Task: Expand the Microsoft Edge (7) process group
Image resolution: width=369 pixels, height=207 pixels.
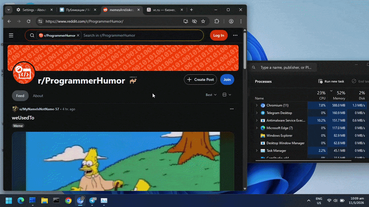Action: click(257, 128)
